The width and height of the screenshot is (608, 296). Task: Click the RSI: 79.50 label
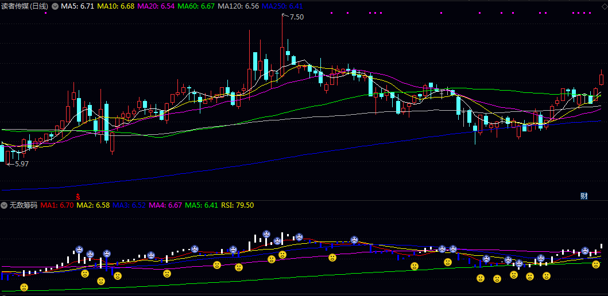point(237,205)
